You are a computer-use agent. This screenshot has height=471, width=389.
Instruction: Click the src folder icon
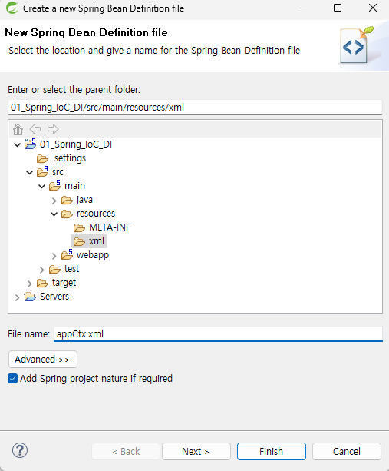42,172
